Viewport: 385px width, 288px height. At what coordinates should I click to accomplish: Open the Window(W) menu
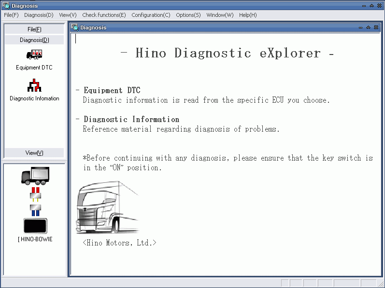coord(220,15)
